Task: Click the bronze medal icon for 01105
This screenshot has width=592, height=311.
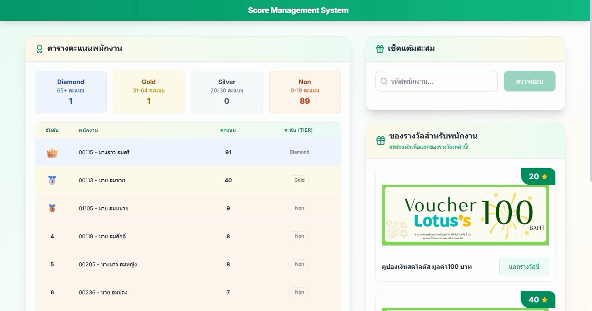Action: coord(52,208)
